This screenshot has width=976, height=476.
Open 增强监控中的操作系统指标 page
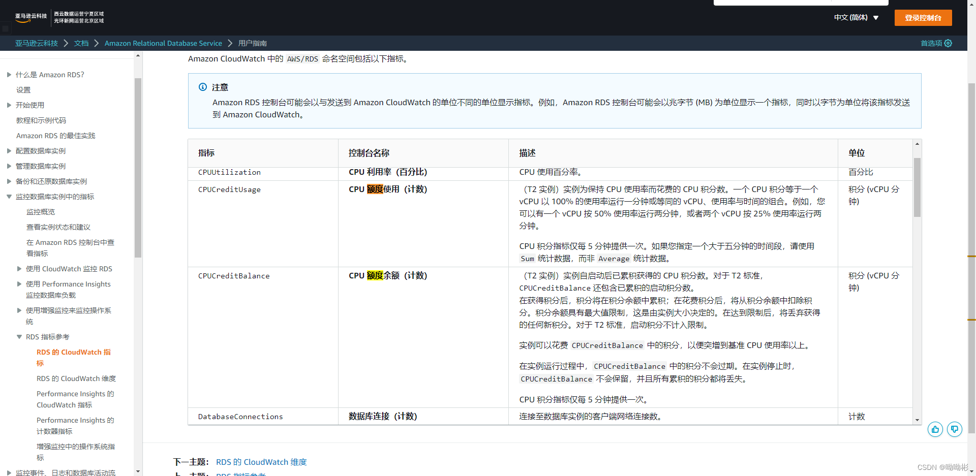76,452
